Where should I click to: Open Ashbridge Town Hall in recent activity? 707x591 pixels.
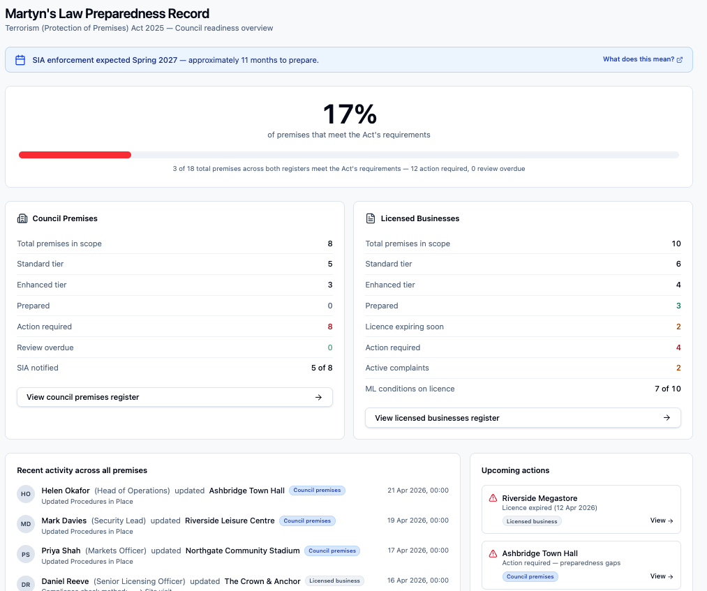click(246, 491)
